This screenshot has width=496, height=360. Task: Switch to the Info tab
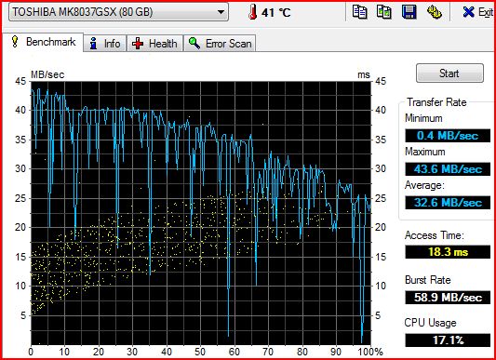pyautogui.click(x=105, y=44)
